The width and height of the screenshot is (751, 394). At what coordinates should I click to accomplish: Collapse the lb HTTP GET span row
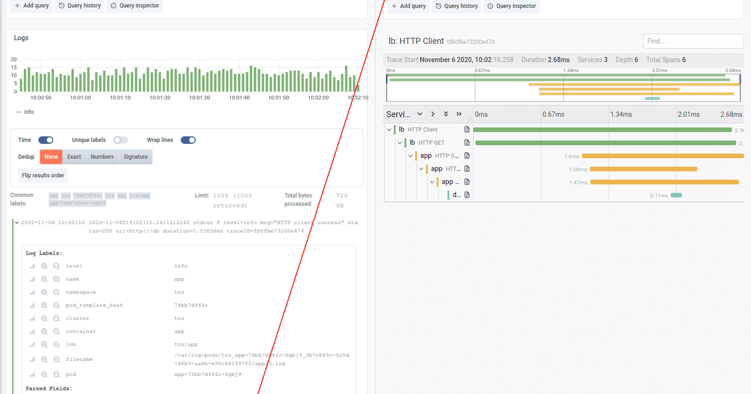point(399,143)
